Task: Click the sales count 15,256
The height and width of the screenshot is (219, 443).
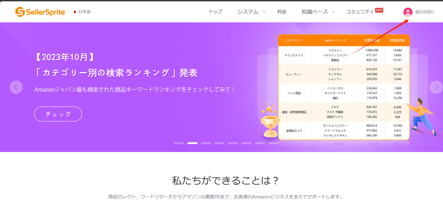Action: pyautogui.click(x=398, y=98)
